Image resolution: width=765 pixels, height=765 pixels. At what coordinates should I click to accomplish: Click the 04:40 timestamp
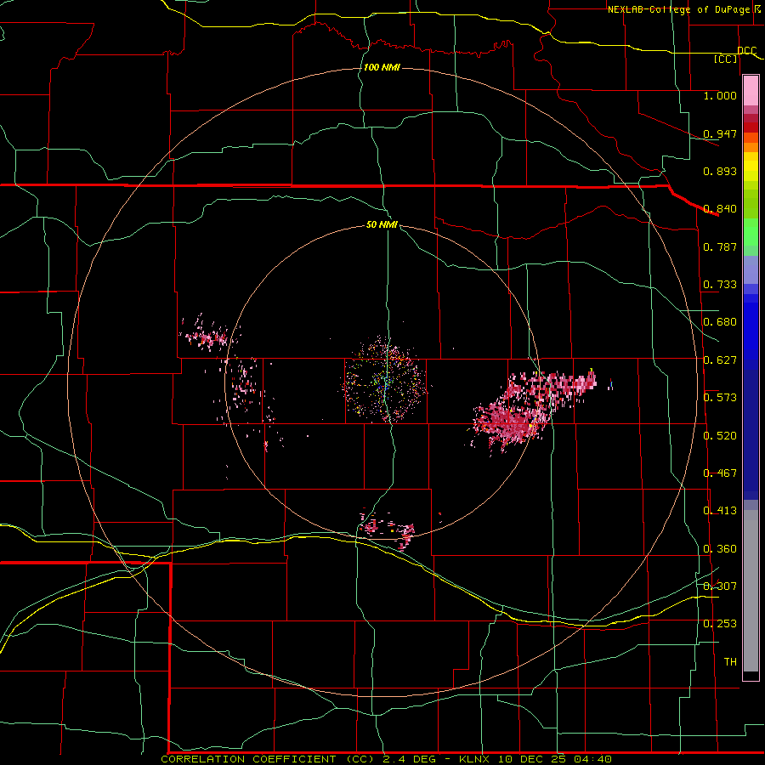pyautogui.click(x=592, y=759)
